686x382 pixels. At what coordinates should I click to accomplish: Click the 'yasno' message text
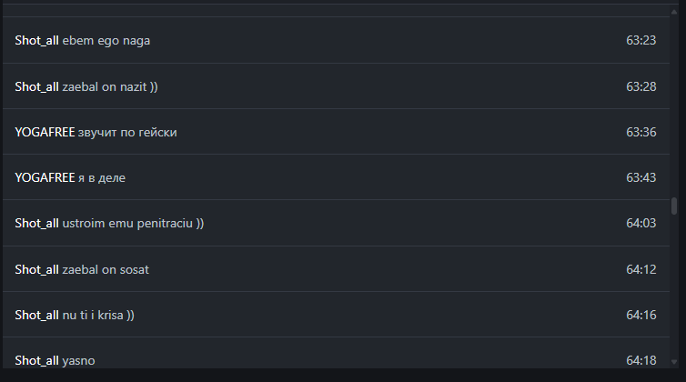tap(78, 360)
